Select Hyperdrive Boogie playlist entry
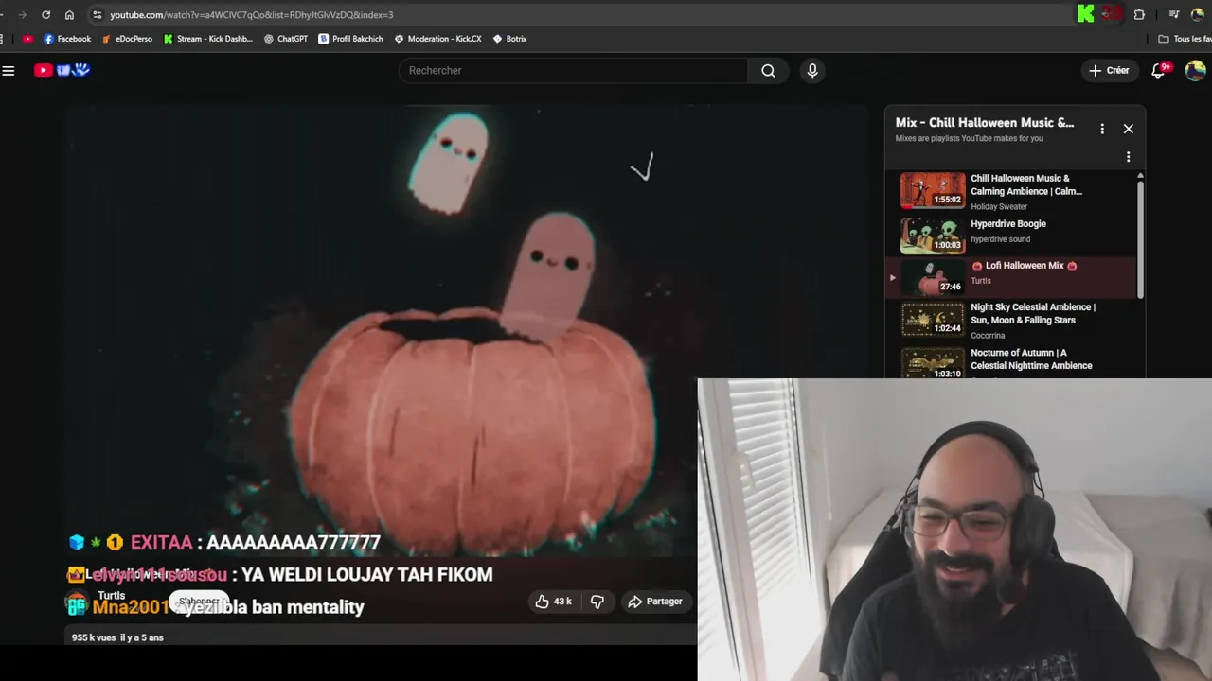This screenshot has height=681, width=1212. (x=1010, y=235)
